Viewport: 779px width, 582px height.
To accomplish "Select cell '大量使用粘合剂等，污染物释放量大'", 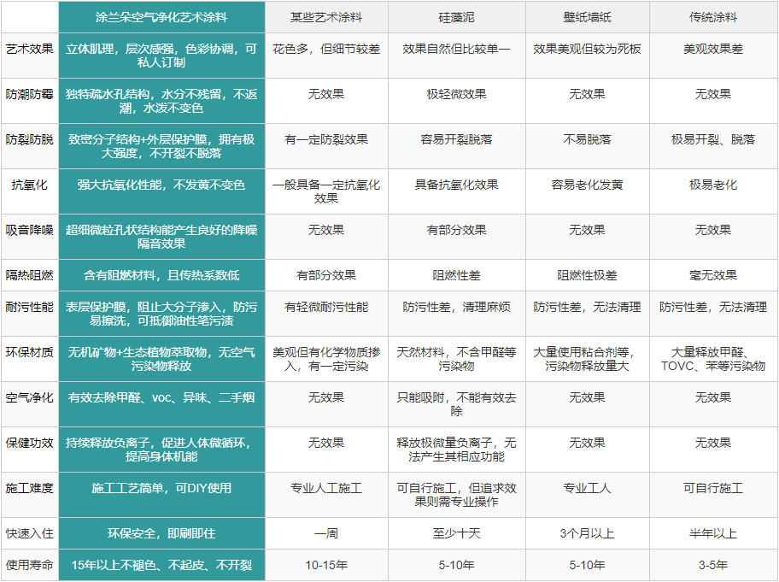I will click(x=587, y=359).
